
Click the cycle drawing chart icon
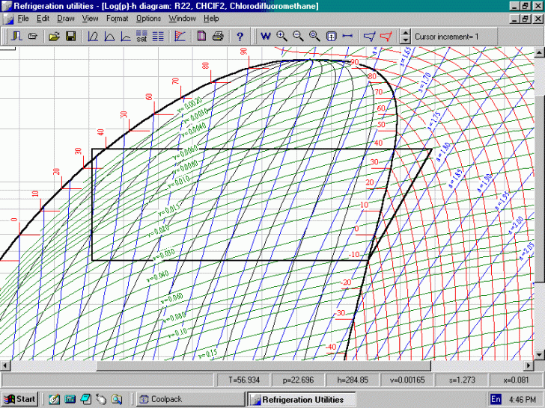(180, 36)
